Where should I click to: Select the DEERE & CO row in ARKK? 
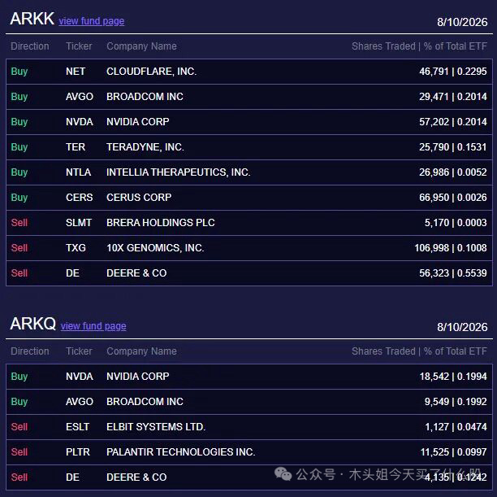tap(249, 273)
